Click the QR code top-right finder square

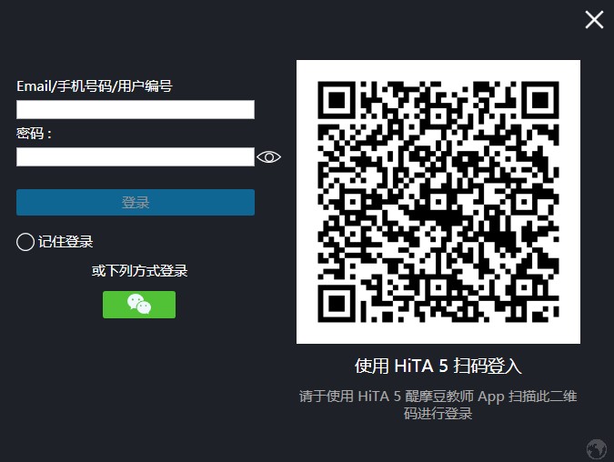[x=540, y=100]
